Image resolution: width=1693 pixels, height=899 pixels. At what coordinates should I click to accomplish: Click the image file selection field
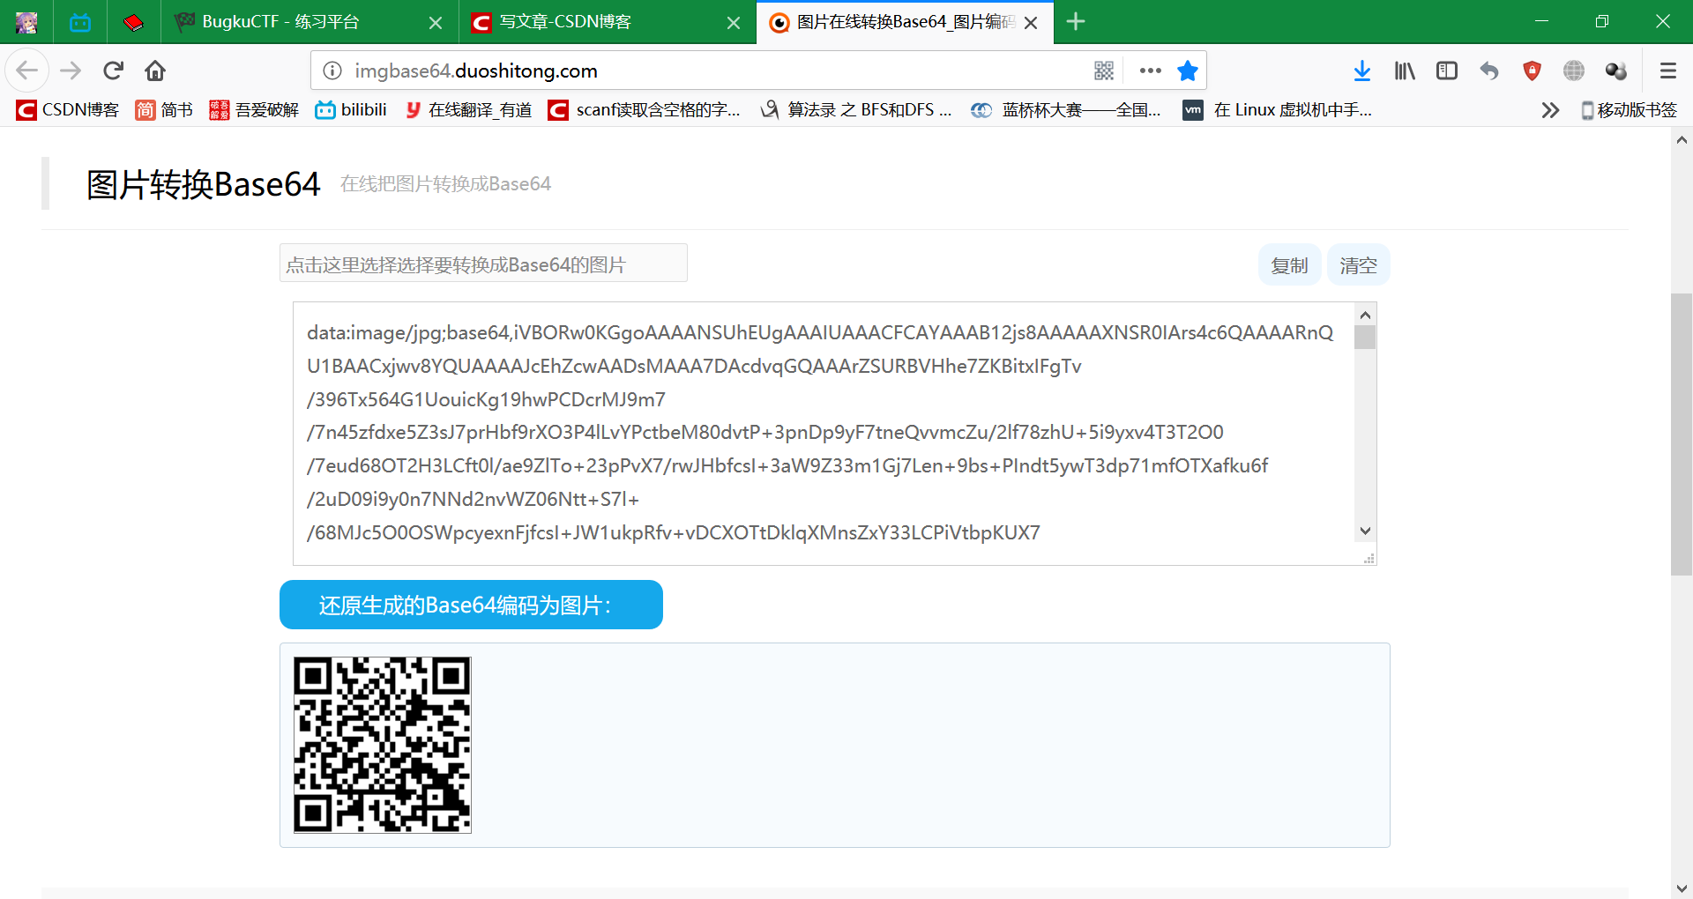tap(482, 263)
